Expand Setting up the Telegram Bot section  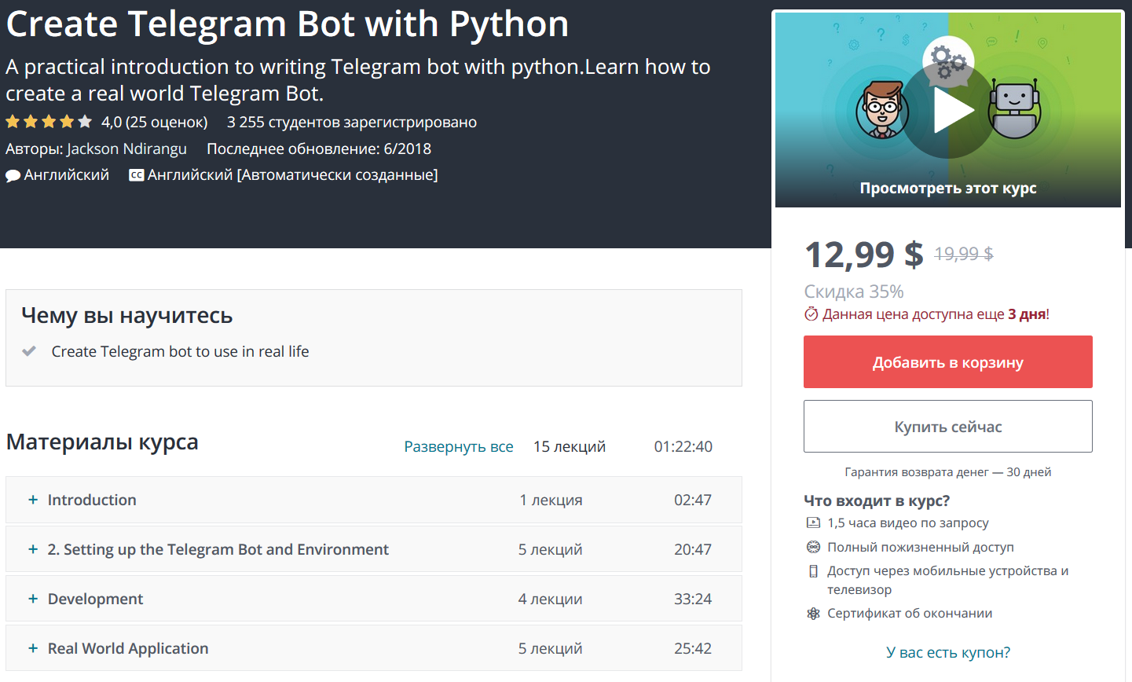[374, 549]
